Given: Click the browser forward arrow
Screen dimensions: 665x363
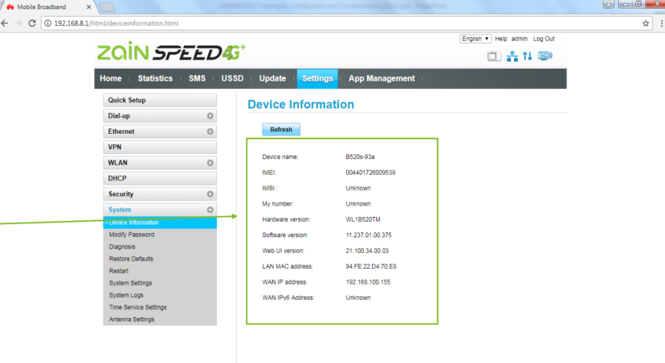Looking at the screenshot, I should (18, 23).
